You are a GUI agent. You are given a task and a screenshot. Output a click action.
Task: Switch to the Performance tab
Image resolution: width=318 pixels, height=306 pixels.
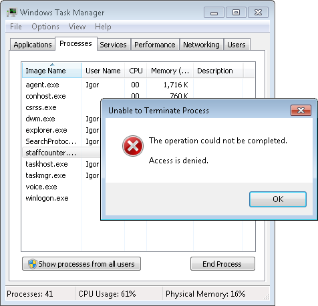point(155,45)
